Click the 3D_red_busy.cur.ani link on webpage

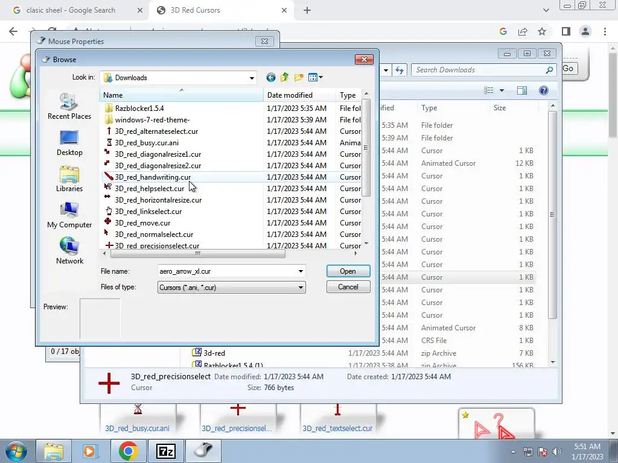(137, 429)
